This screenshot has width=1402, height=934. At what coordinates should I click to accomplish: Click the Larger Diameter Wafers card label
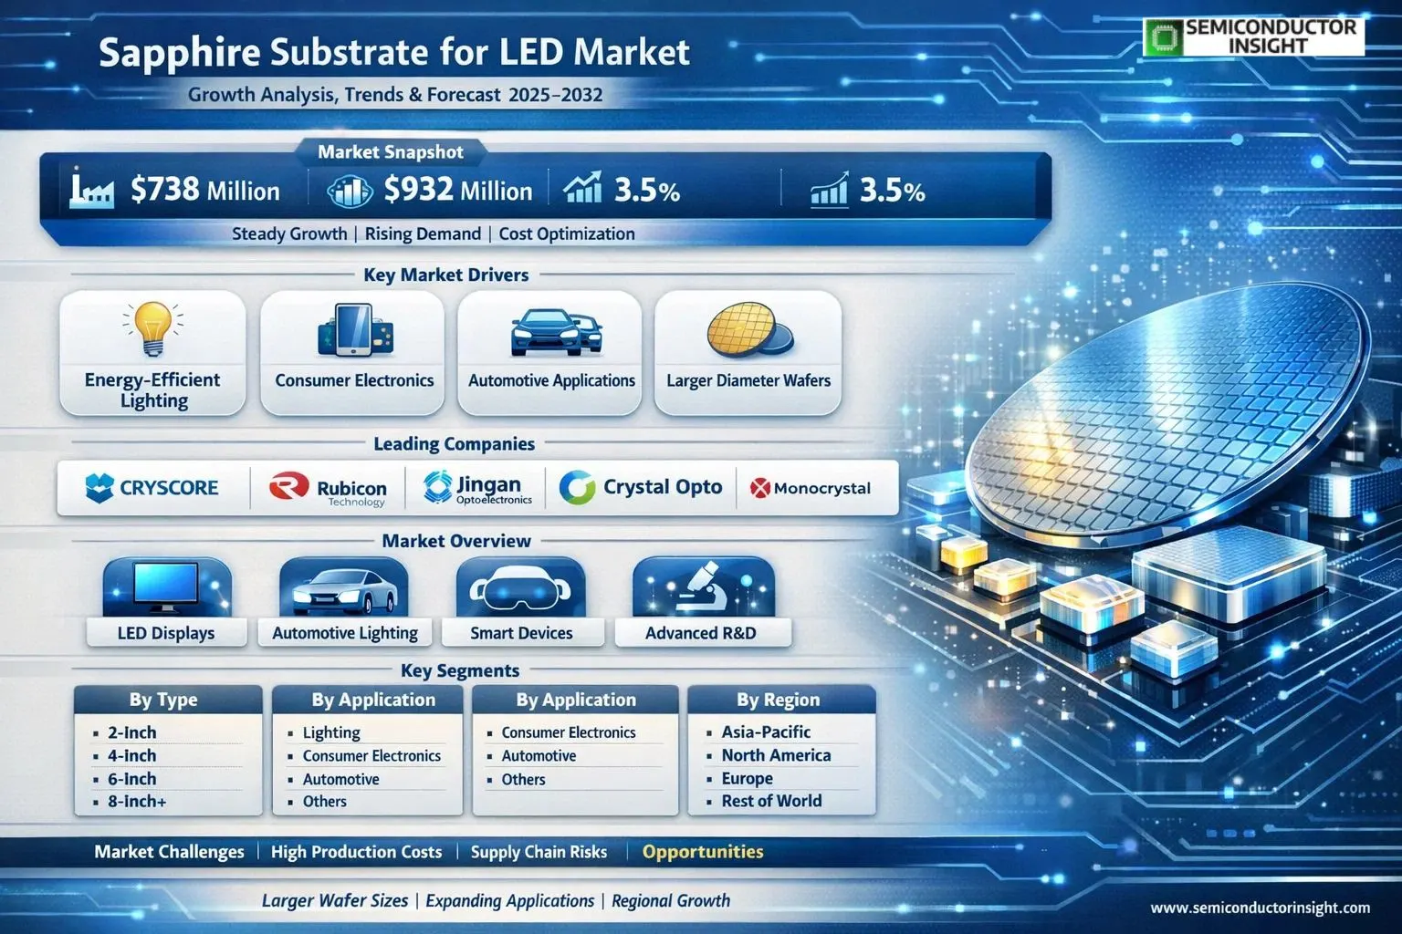(748, 380)
